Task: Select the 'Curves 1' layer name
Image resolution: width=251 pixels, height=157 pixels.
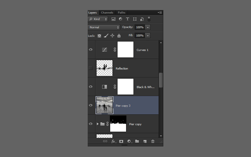Action: [x=142, y=50]
